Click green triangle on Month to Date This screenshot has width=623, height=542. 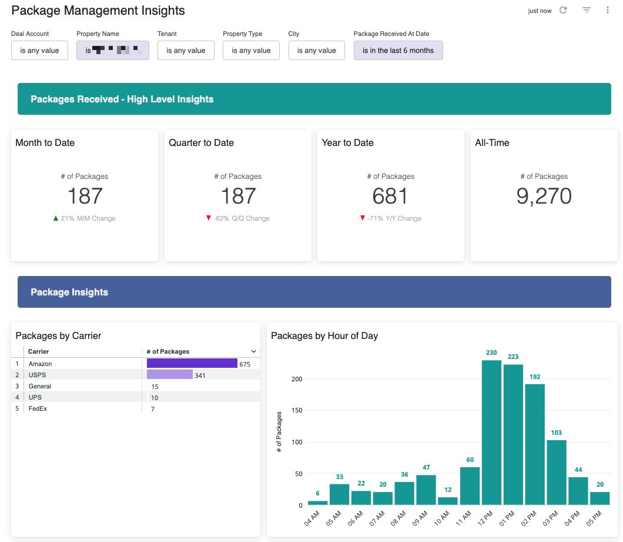coord(56,218)
